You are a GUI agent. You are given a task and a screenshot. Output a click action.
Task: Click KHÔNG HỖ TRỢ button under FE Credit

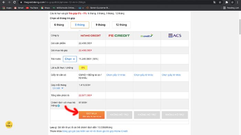point(119,115)
